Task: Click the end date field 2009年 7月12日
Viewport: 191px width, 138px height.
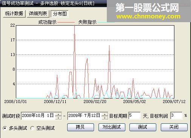Action: 85,116
